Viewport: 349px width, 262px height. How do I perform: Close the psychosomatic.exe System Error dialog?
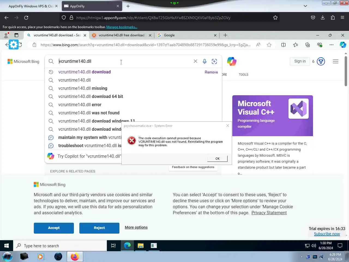(228, 126)
